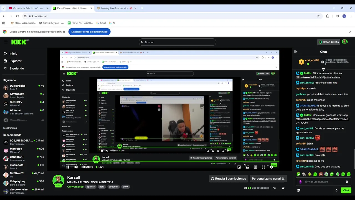355x200 pixels.
Task: Open Siguiendo in Kick sidebar
Action: 17,68
